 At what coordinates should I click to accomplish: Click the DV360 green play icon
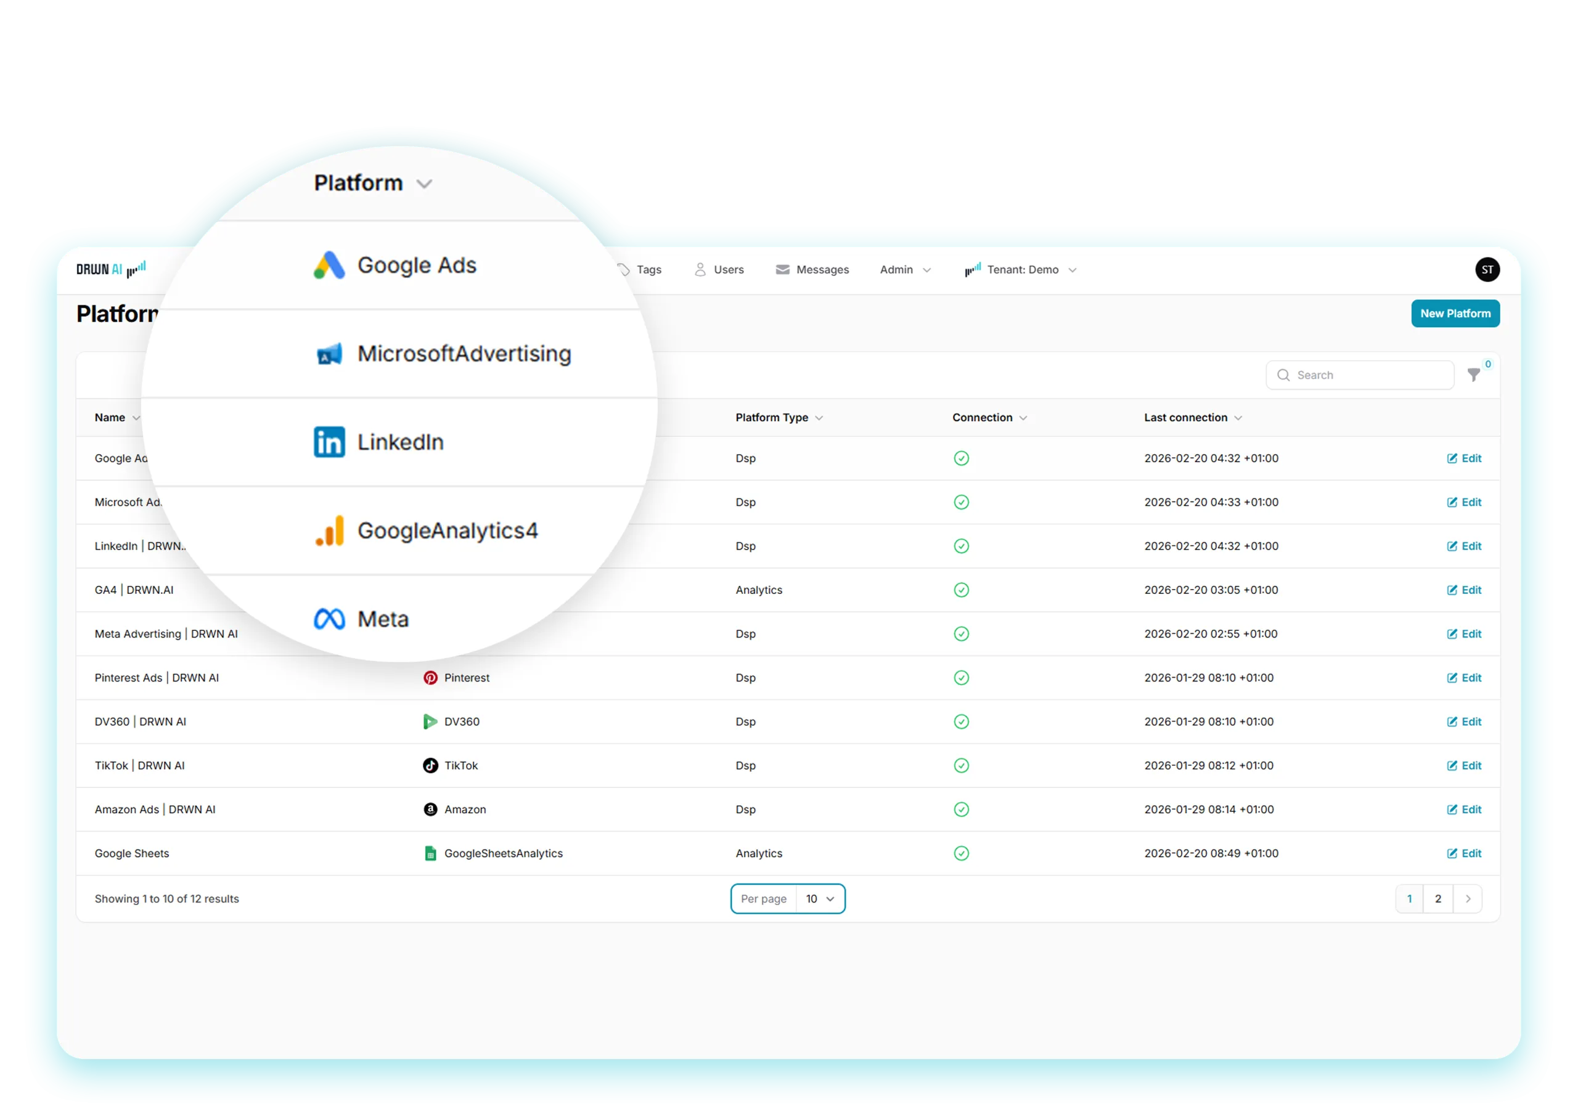[430, 721]
